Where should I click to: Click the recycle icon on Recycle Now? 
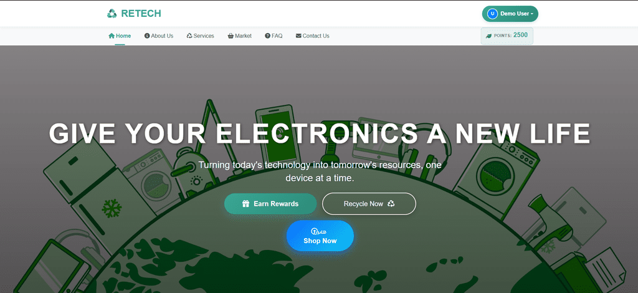pyautogui.click(x=391, y=203)
